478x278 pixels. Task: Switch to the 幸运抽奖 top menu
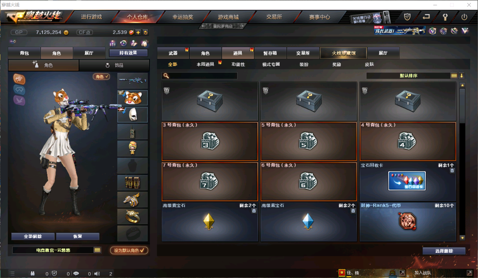pyautogui.click(x=183, y=17)
